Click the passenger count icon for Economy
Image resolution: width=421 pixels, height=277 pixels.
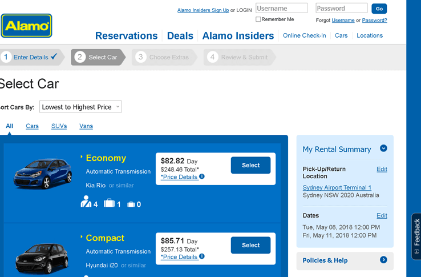coord(86,202)
